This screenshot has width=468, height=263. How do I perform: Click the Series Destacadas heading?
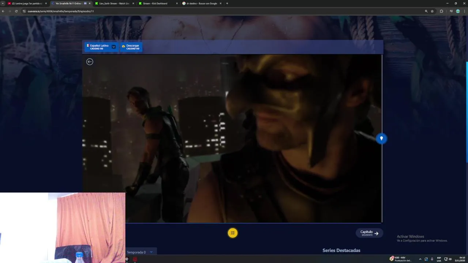[341, 250]
